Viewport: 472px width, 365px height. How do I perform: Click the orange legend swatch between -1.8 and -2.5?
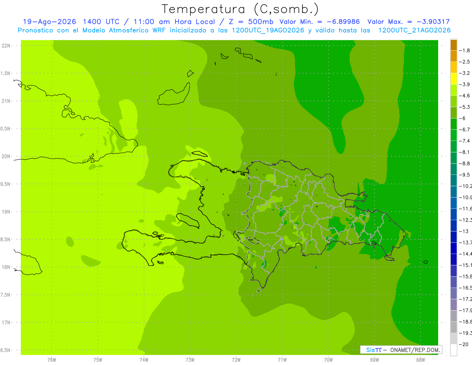[454, 56]
